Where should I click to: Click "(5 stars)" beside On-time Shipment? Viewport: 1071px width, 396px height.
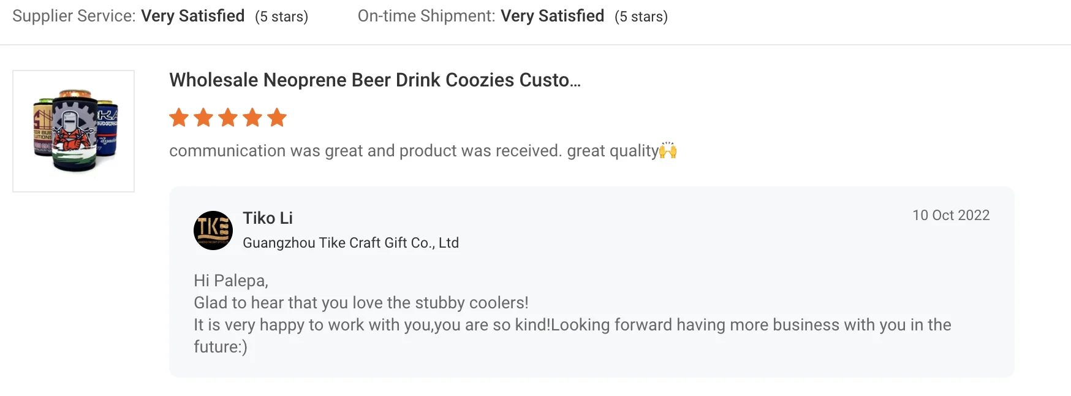(641, 17)
